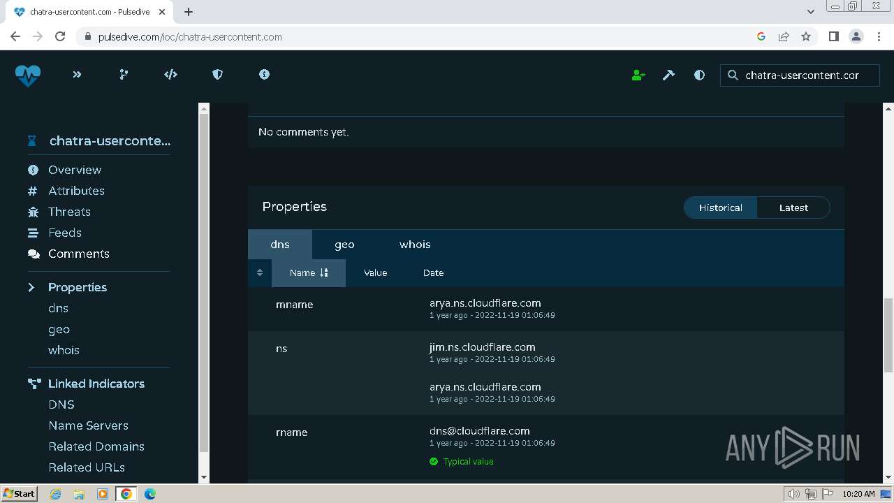This screenshot has width=894, height=503.
Task: Bookmark this page with star icon
Action: click(806, 36)
